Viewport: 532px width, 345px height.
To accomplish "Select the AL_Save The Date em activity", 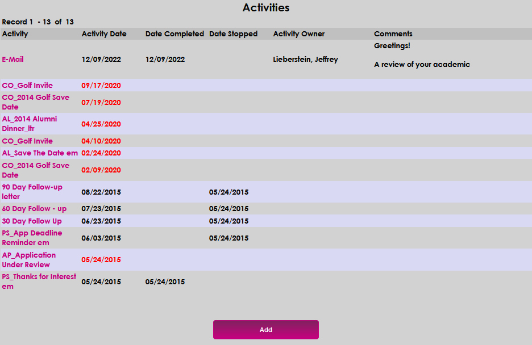I will pyautogui.click(x=39, y=153).
